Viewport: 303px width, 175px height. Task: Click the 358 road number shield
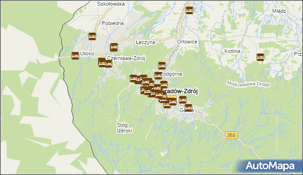(231, 135)
